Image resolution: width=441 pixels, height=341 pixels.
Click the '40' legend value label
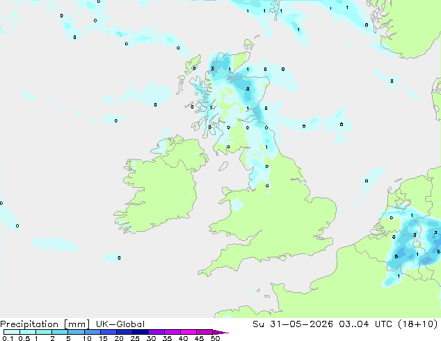(x=183, y=338)
